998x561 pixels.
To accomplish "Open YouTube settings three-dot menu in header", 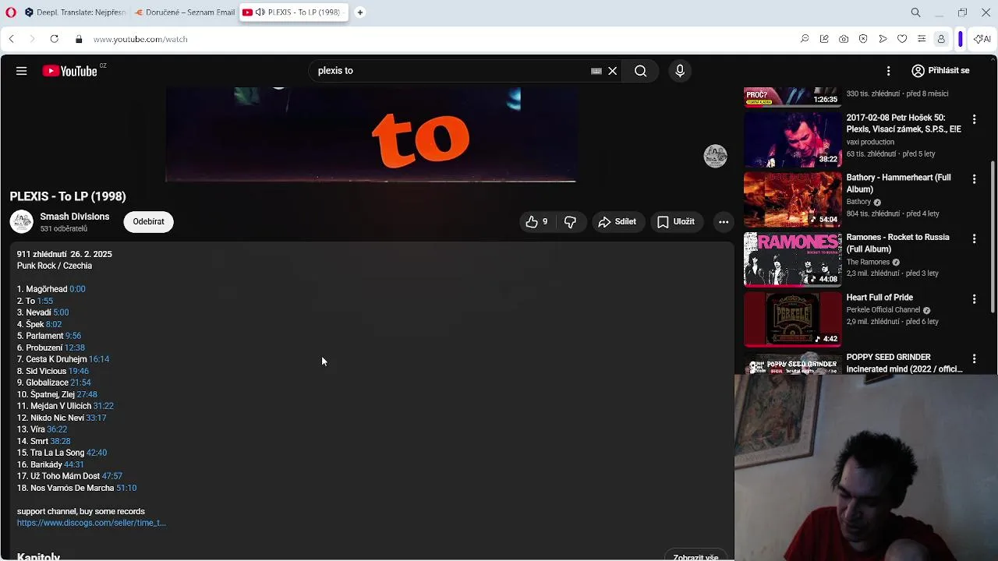I will pos(888,71).
